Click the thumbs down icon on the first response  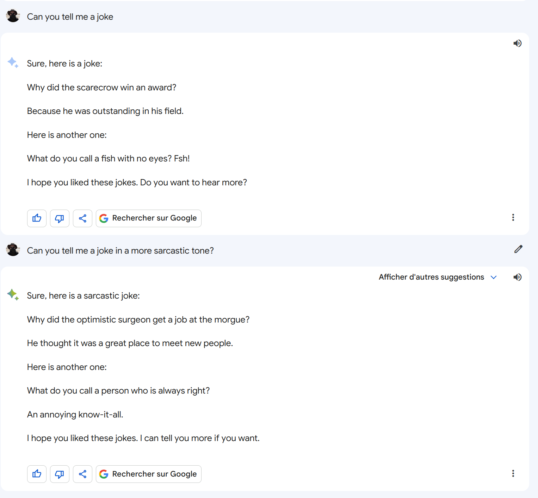[x=60, y=218]
